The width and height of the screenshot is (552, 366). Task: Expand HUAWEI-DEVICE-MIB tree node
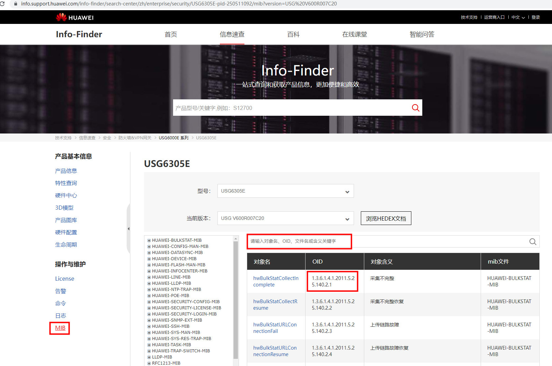pyautogui.click(x=149, y=259)
